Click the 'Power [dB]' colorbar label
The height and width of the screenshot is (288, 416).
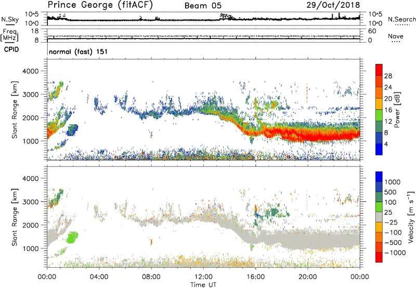[x=397, y=110]
